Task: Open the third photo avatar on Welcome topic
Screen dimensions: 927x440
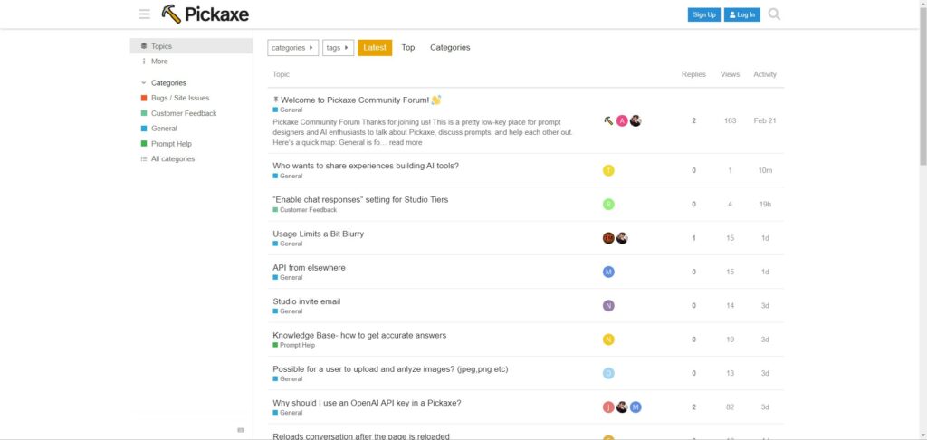Action: click(x=636, y=120)
